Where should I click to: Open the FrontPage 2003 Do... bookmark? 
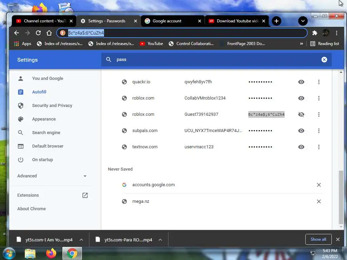pos(242,44)
